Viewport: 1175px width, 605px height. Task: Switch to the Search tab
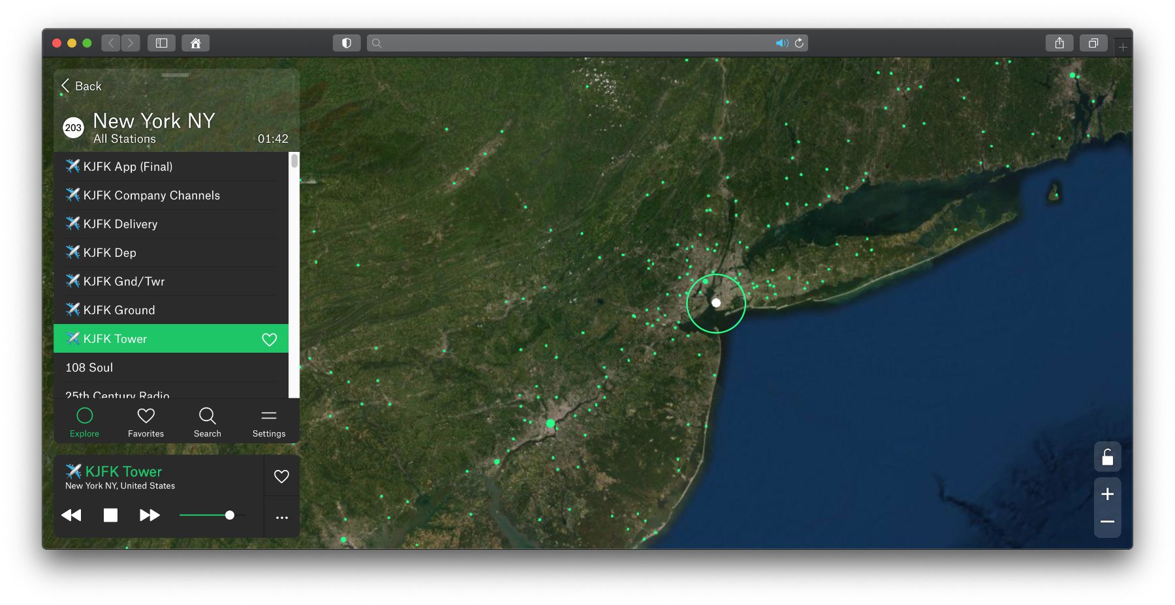point(207,422)
